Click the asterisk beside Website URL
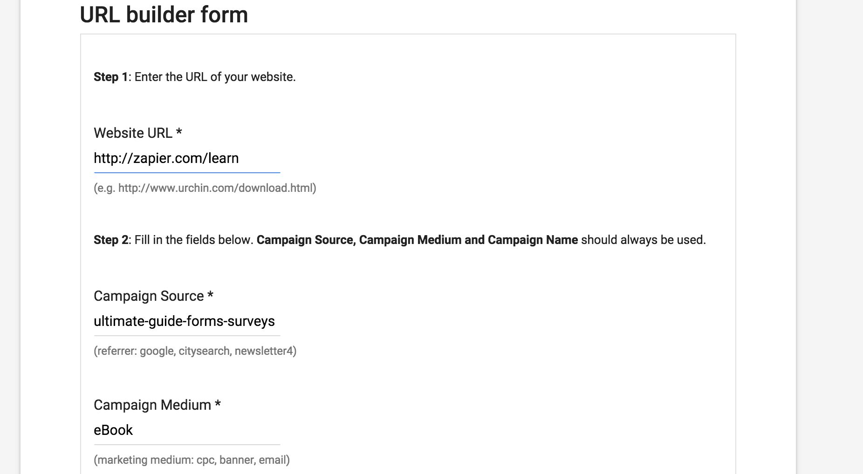Image resolution: width=863 pixels, height=474 pixels. tap(179, 133)
